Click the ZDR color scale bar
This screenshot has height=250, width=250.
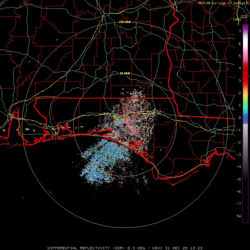pos(245,124)
